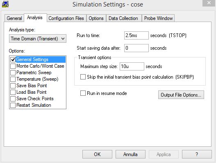Viewport: 216px width, 163px height.
Task: Open Output File Options
Action: pyautogui.click(x=181, y=95)
